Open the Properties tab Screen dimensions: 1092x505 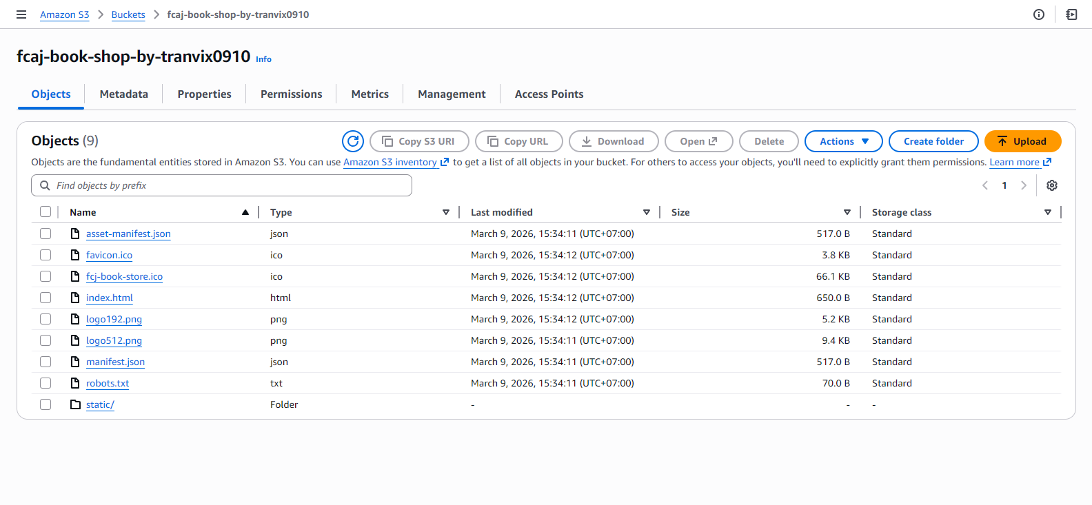205,94
